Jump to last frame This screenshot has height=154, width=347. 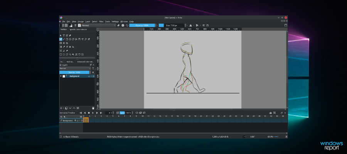coord(101,113)
